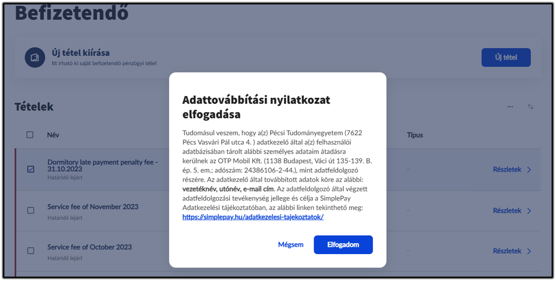Click the chevron arrow on the November 2023 row
Image resolution: width=556 pixels, height=281 pixels.
click(529, 211)
